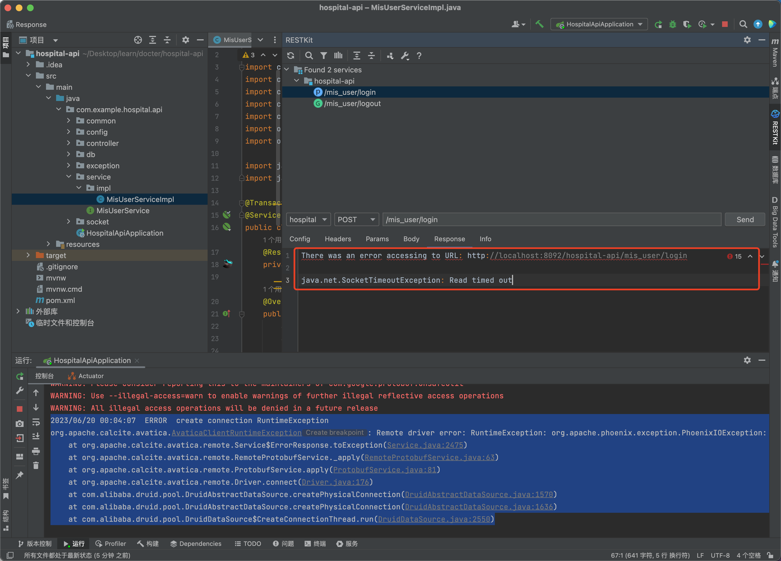Click the rerun HospitalApiApplication icon
781x561 pixels.
(x=658, y=24)
